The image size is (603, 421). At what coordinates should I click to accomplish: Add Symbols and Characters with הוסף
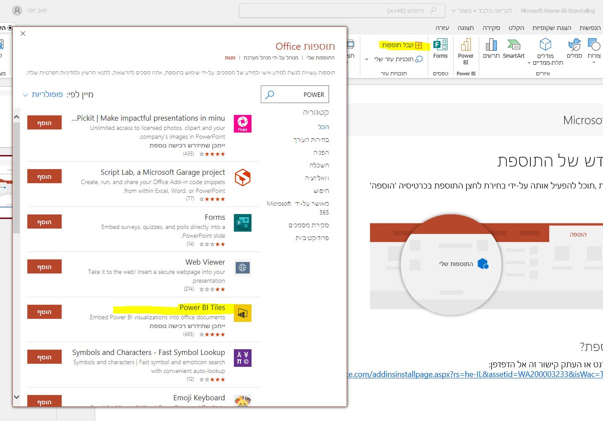tap(44, 357)
